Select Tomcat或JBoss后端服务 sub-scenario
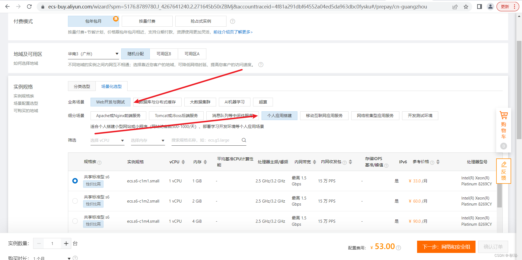The image size is (522, 260). point(176,116)
